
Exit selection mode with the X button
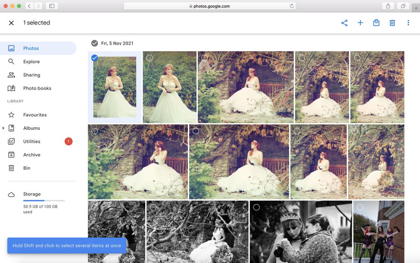[11, 23]
